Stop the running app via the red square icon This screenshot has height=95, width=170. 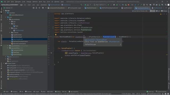pyautogui.click(x=129, y=5)
